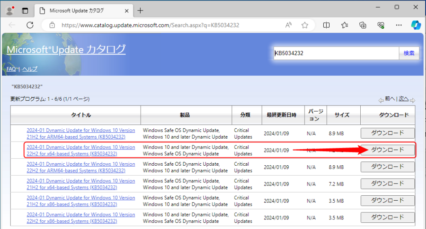
Task: Sort by 分類 column header
Action: pos(245,115)
